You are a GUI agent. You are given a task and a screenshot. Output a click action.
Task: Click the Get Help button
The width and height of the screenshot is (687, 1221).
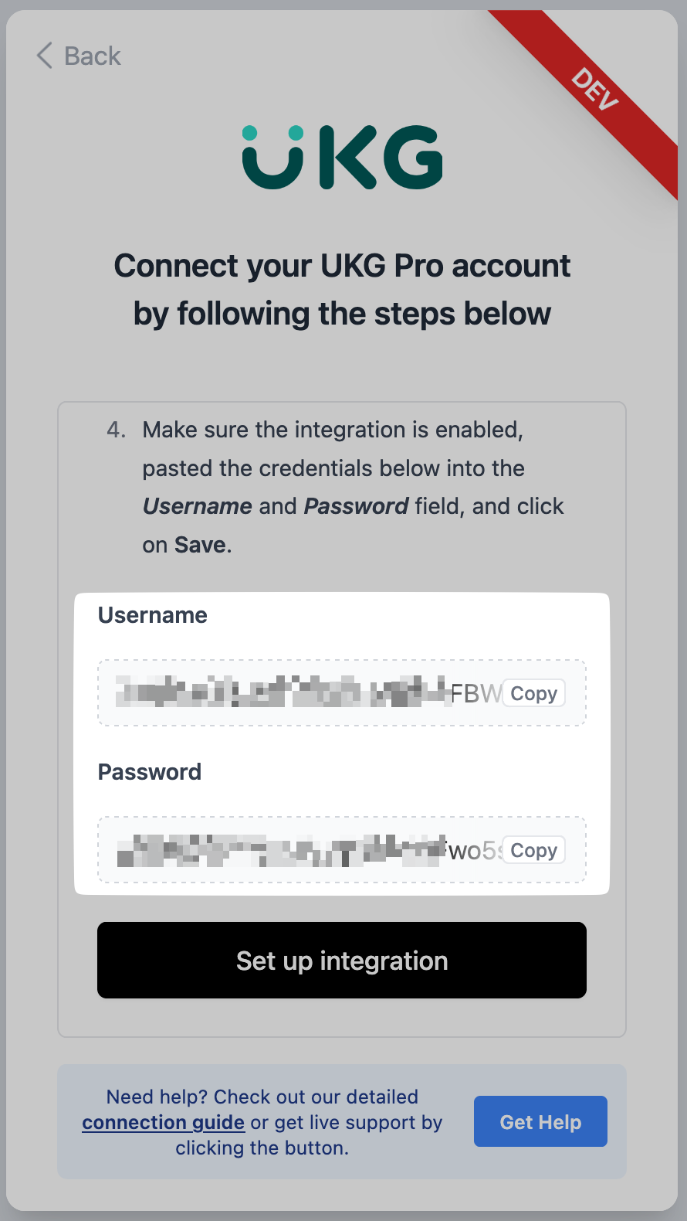[x=540, y=1121]
